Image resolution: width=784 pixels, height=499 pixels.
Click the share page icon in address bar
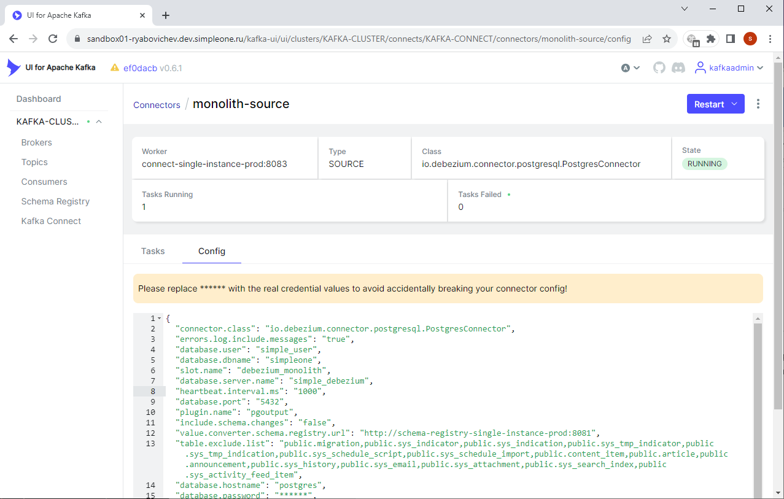(x=647, y=39)
